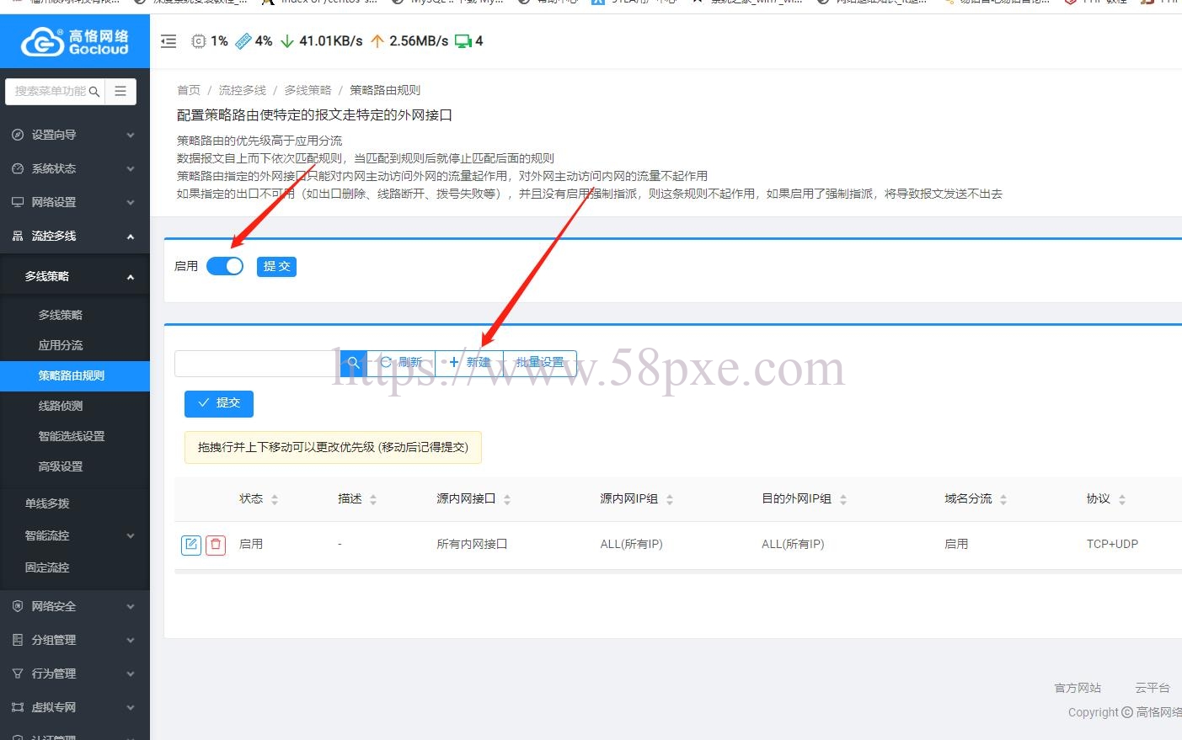Click the upload speed arrow icon

[377, 41]
